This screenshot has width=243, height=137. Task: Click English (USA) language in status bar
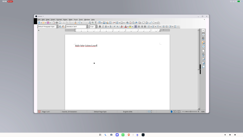tap(128, 112)
